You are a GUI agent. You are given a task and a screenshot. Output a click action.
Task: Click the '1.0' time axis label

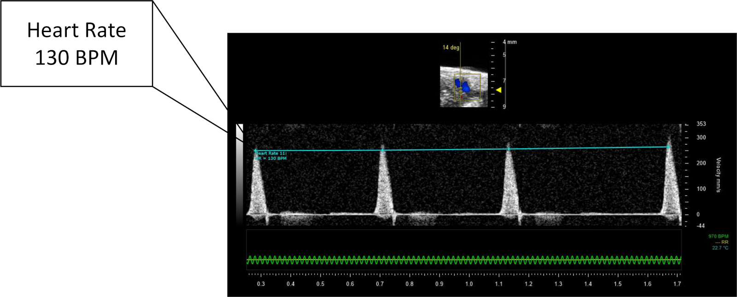[469, 284]
